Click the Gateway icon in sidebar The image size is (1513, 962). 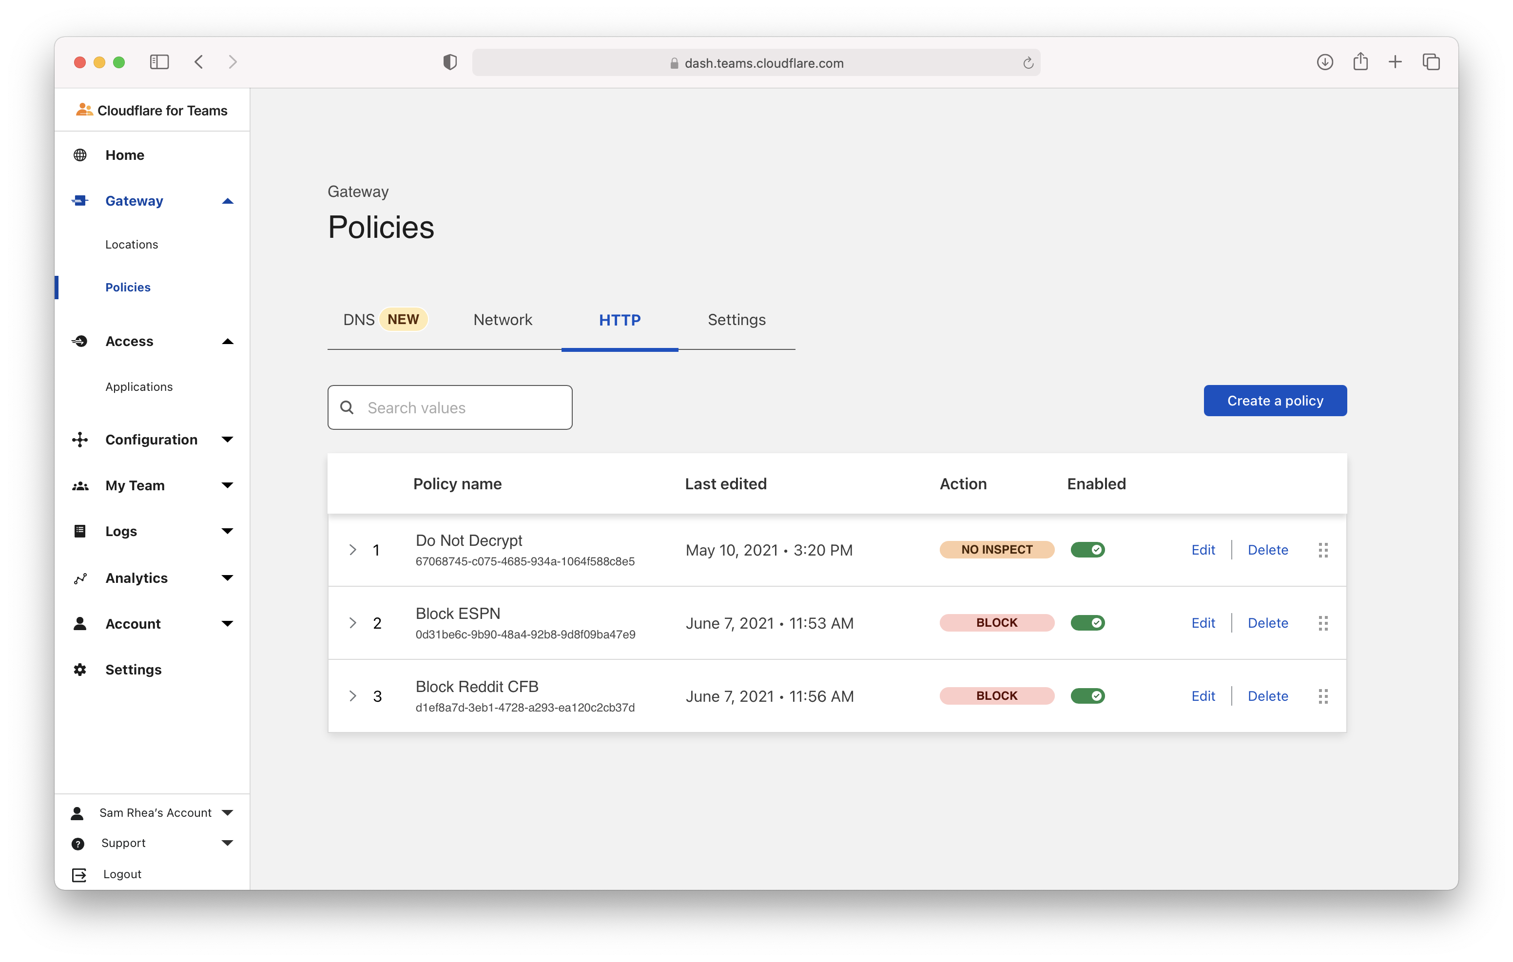80,200
